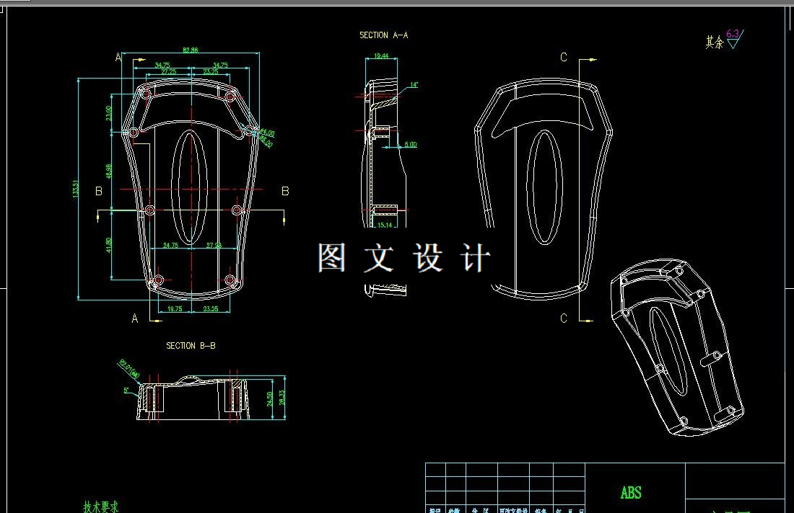This screenshot has width=794, height=513.
Task: Click the isometric 3D view of the part
Action: coord(677,348)
